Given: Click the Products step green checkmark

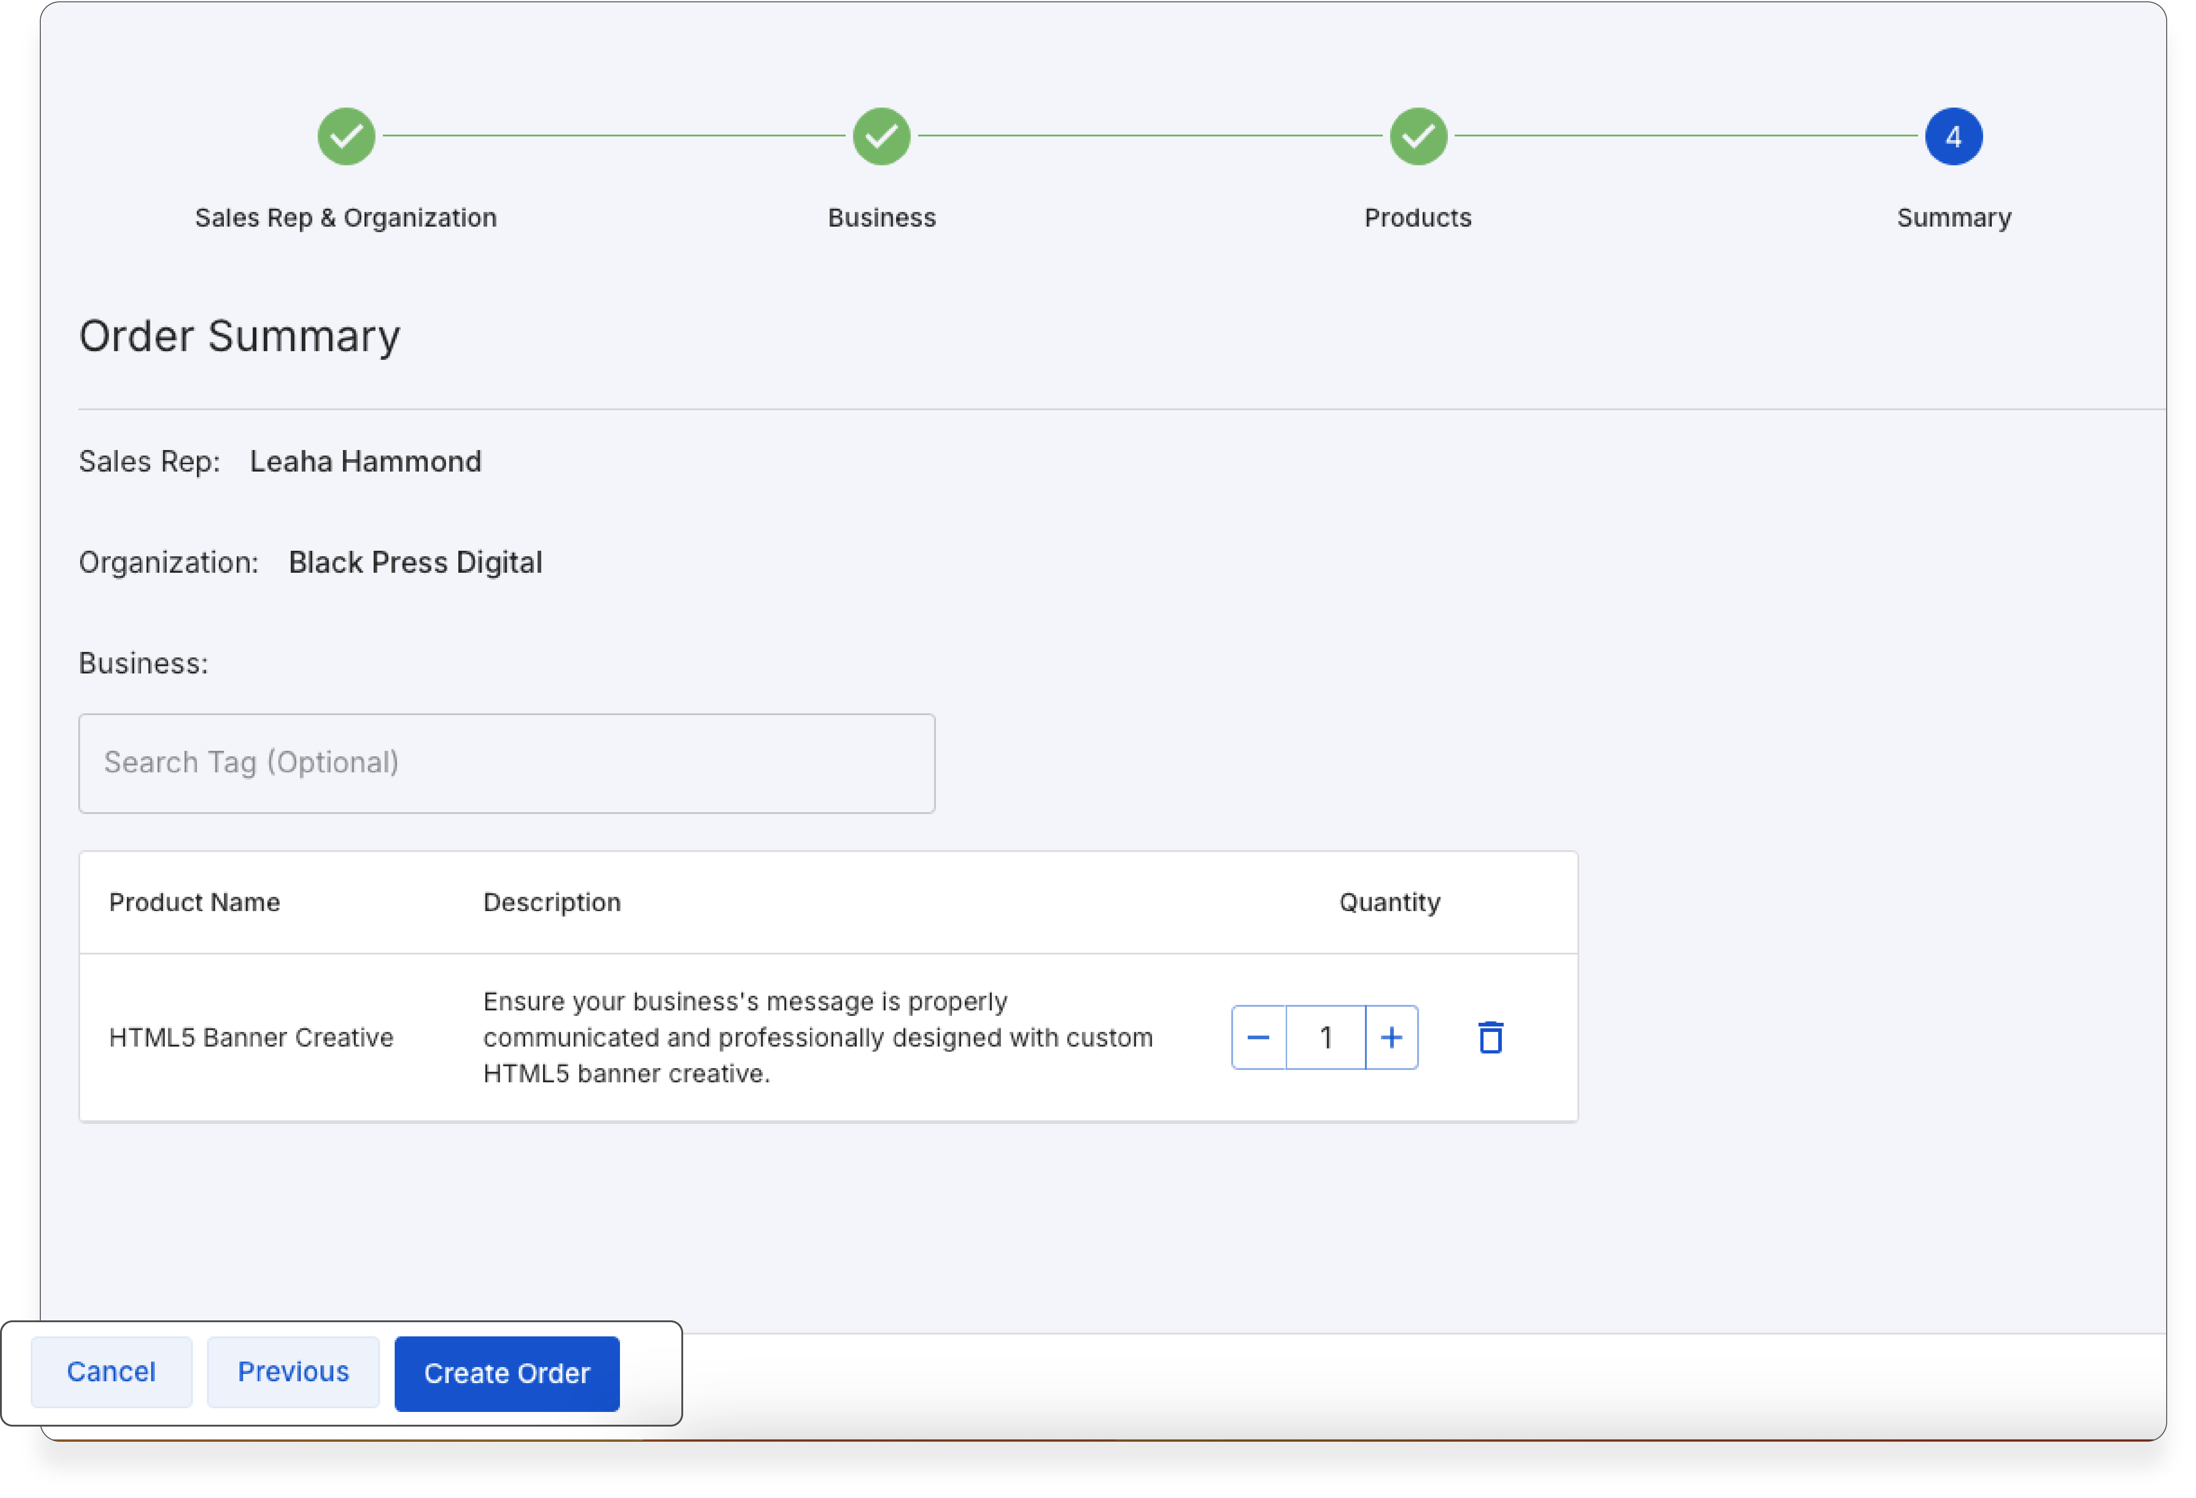Looking at the screenshot, I should (x=1418, y=137).
